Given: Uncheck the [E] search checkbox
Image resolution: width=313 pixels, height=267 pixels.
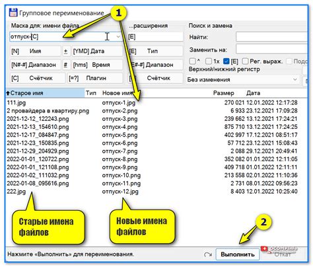Looking at the screenshot, I should click(x=226, y=61).
